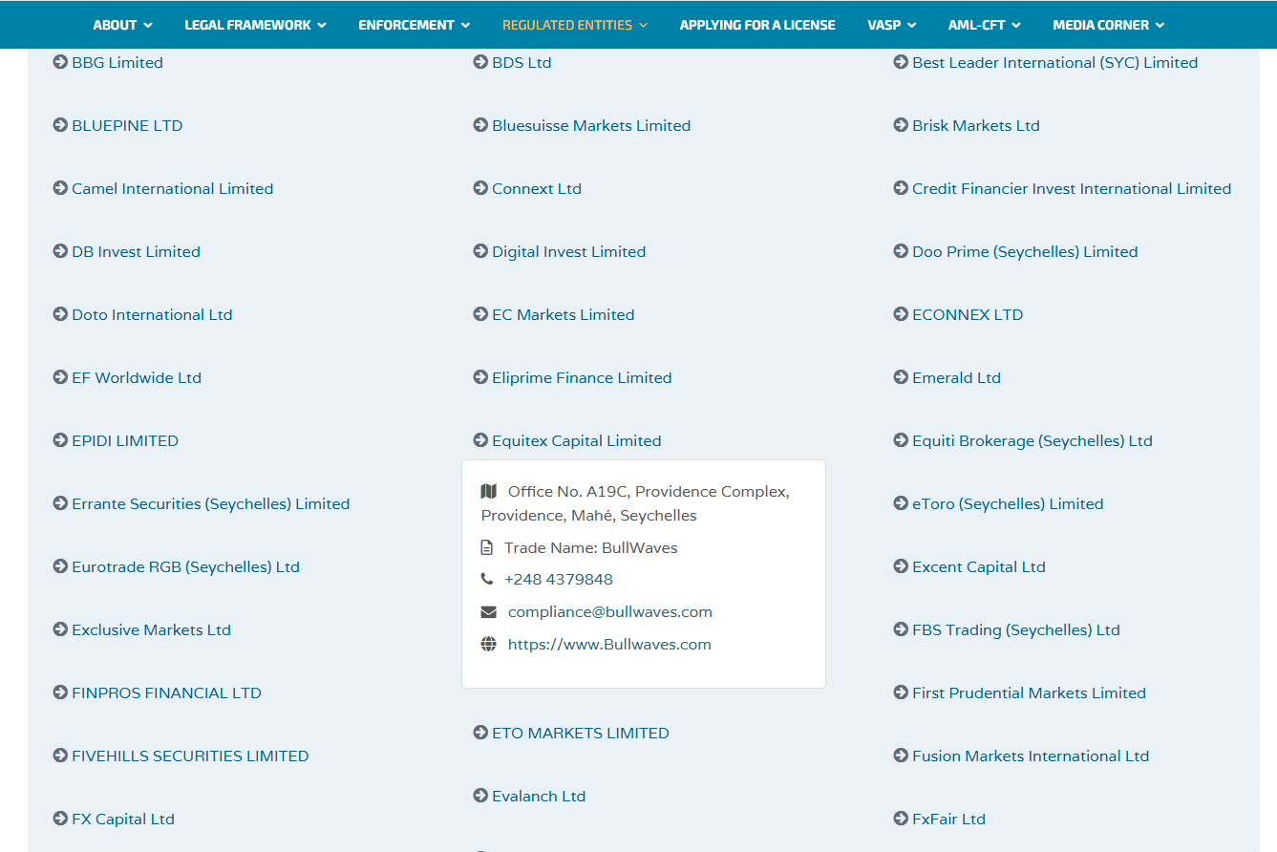Expand the MEDIA CORNER chevron

[1160, 25]
